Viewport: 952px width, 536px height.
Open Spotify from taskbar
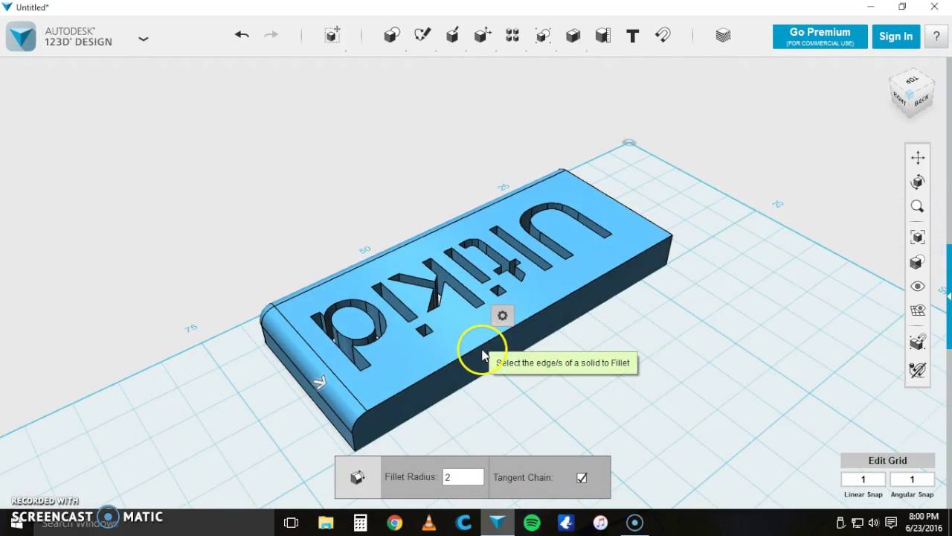tap(532, 523)
